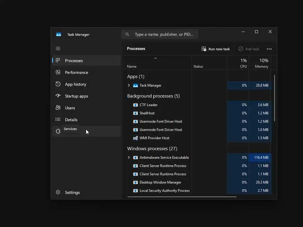Screen dimensions: 303x227
Task: Click the Windows processes (27) heading
Action: (x=152, y=149)
